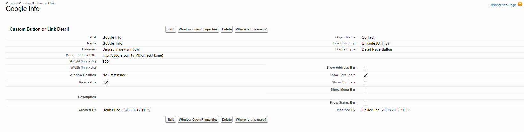Click the help question mark icon
The width and height of the screenshot is (524, 132).
point(520,4)
